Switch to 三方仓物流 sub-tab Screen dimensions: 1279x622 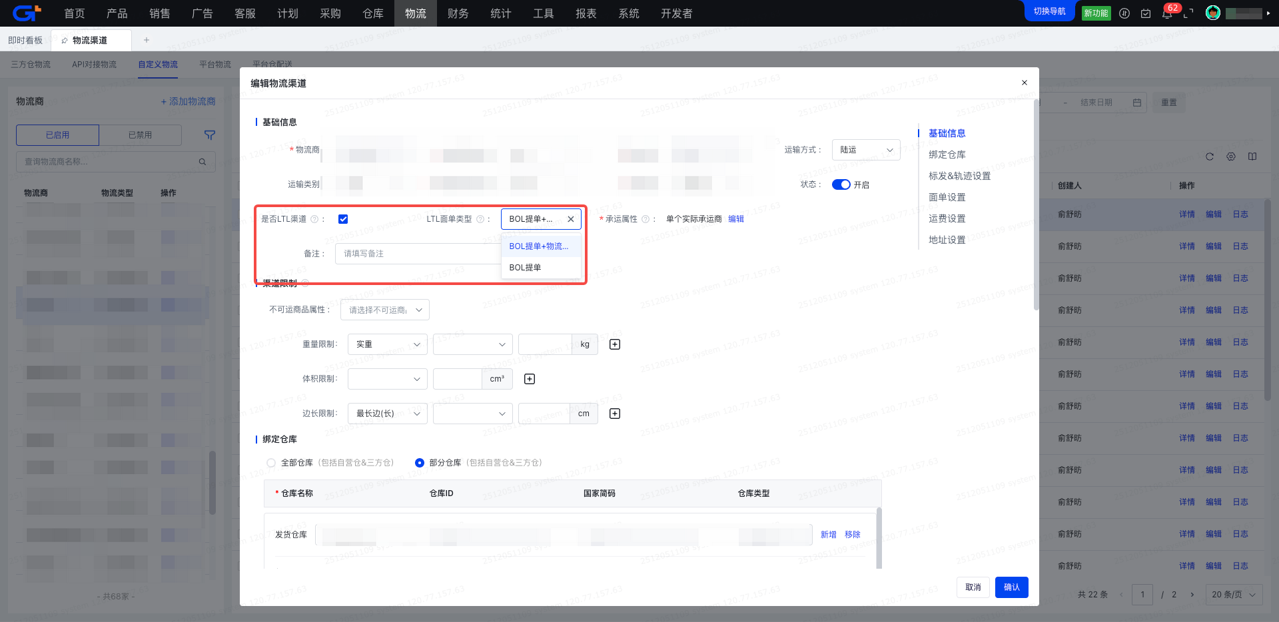pos(31,65)
